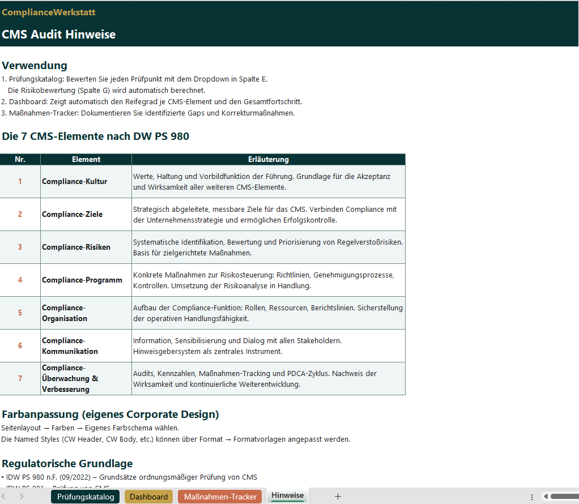
Task: Click the ComplianceWerkstatt header title
Action: tap(48, 12)
